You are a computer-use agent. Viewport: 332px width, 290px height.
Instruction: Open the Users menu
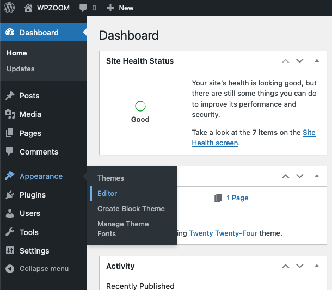click(30, 213)
